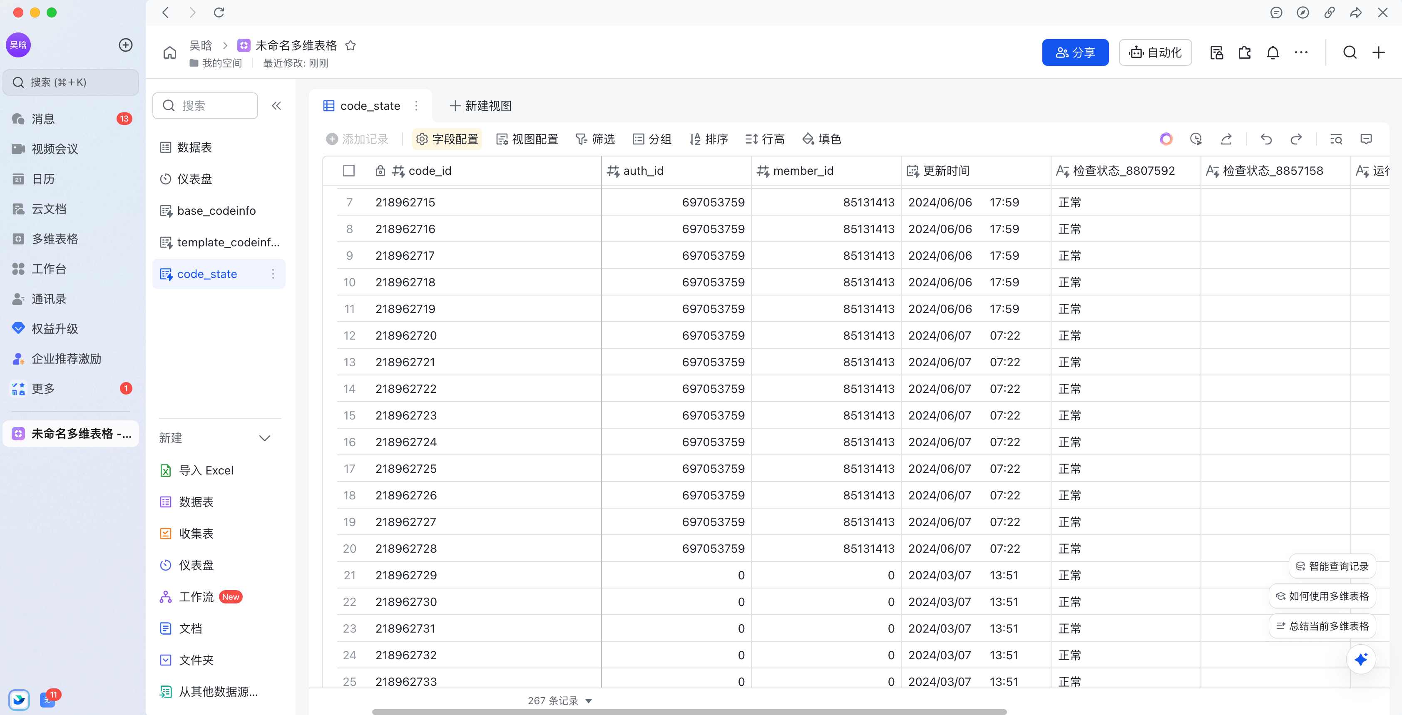The width and height of the screenshot is (1402, 715).
Task: Open the comment bubble icon in title bar
Action: 1276,12
